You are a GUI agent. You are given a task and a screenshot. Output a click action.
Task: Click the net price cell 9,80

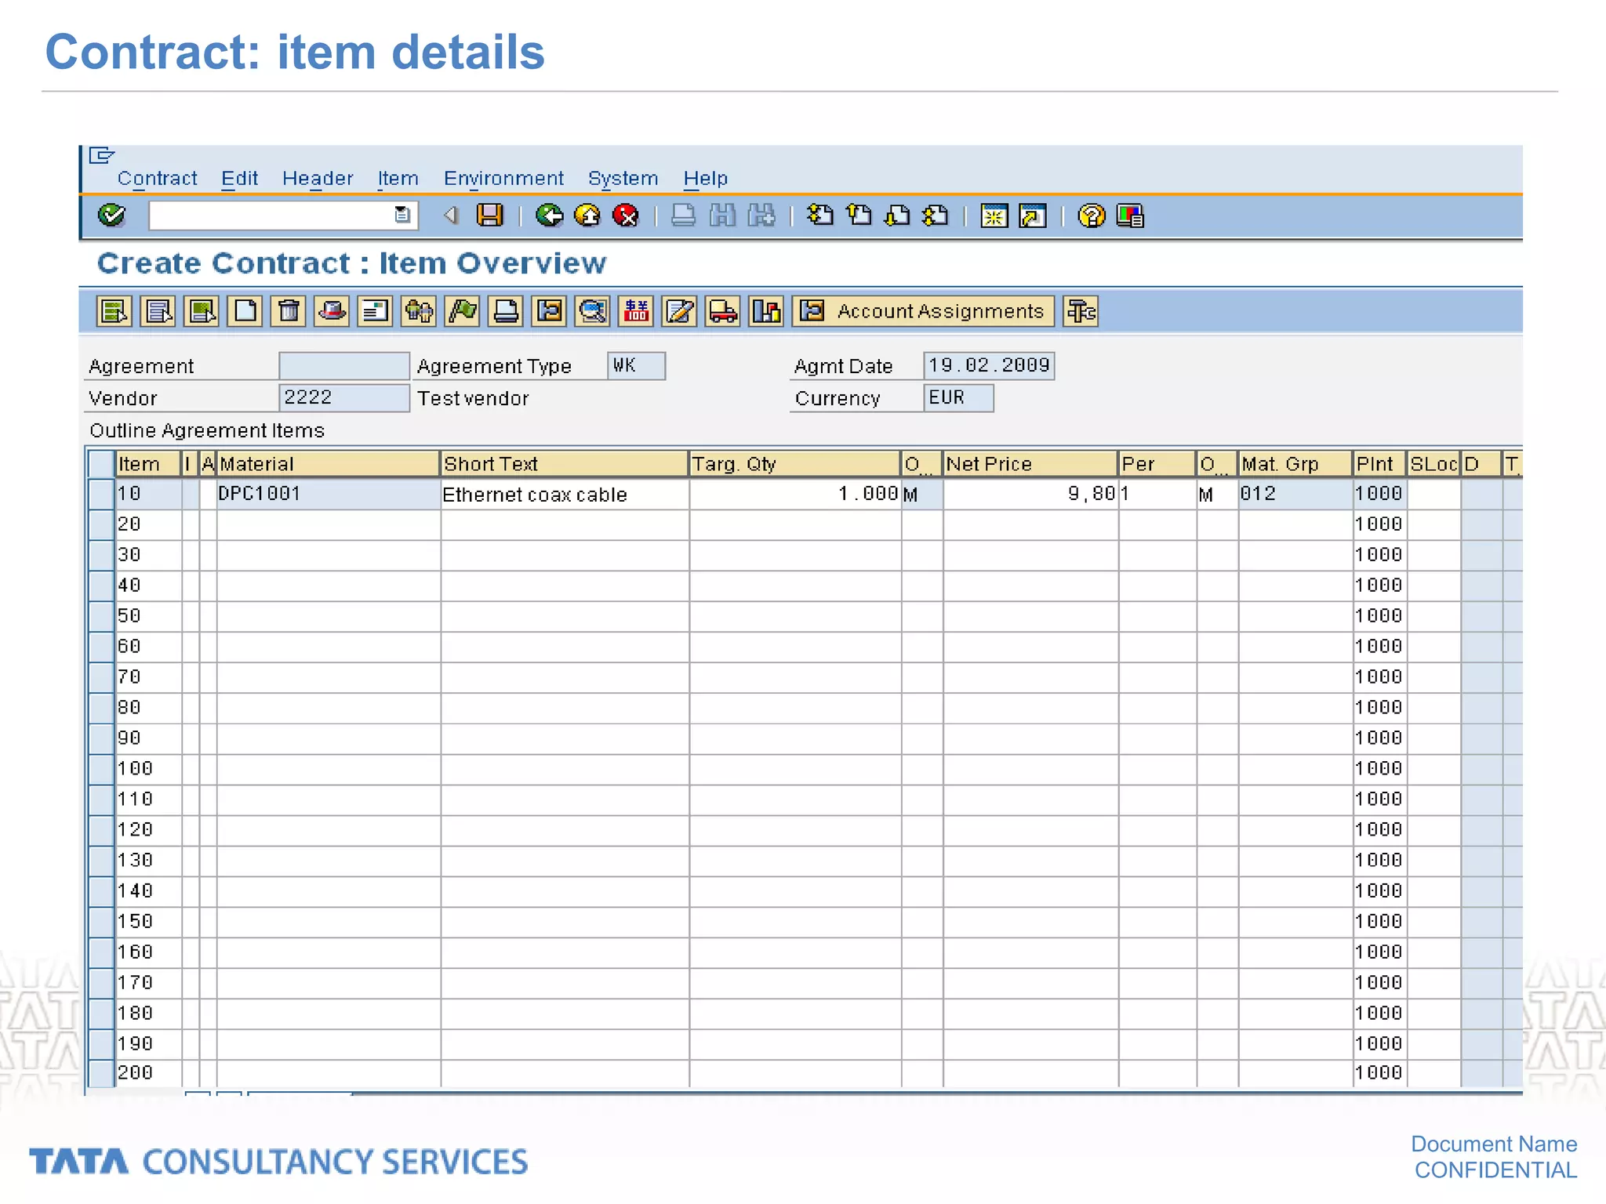(x=1030, y=494)
